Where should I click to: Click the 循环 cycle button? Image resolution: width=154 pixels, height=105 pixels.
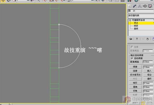(x=149, y=79)
